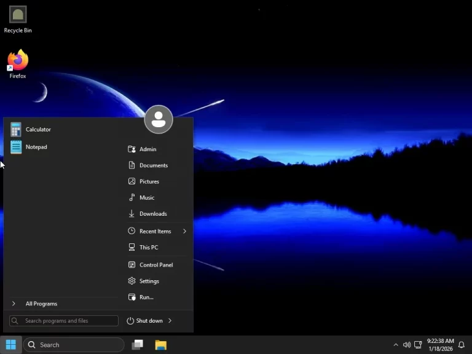The image size is (472, 354).
Task: Open the taskbar clock and date
Action: (440, 345)
